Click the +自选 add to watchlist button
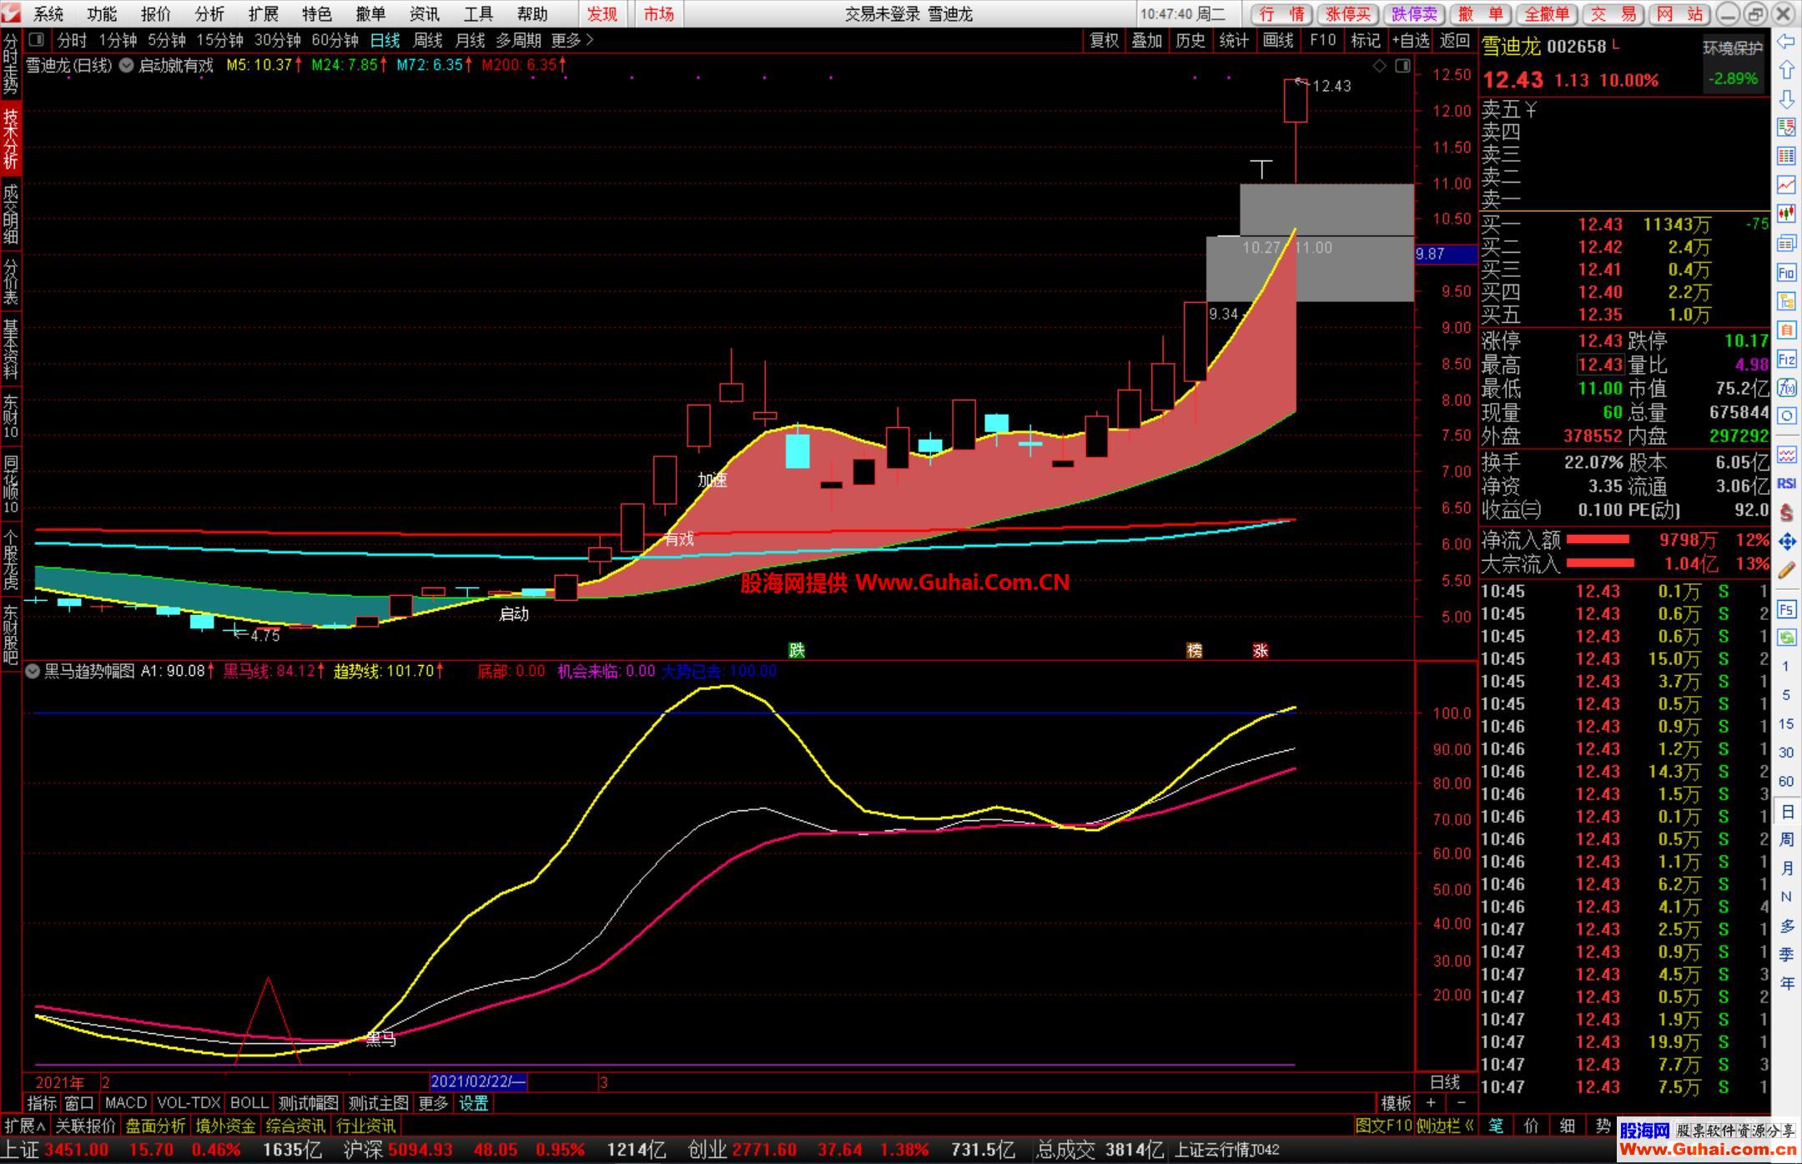 point(1412,40)
